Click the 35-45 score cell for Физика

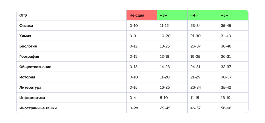[226, 26]
